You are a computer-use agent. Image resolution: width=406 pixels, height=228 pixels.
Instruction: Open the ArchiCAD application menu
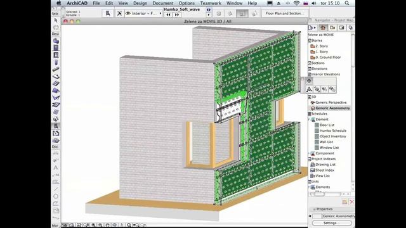tap(77, 3)
